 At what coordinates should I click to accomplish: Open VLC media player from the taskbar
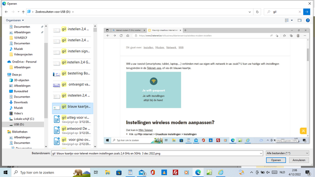[164, 172]
